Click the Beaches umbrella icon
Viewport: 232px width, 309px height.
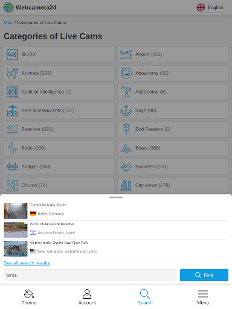[x=12, y=129]
